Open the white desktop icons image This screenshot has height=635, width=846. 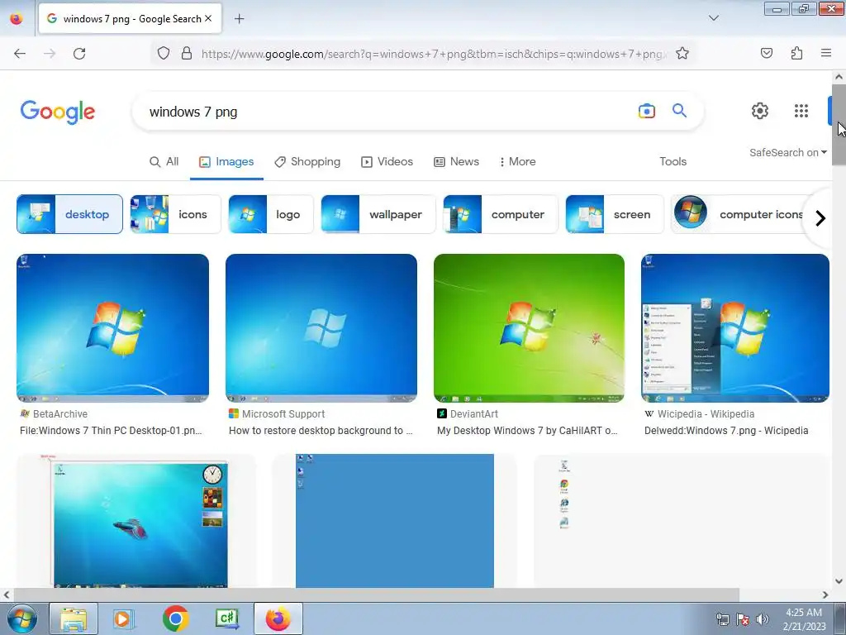[x=681, y=521]
